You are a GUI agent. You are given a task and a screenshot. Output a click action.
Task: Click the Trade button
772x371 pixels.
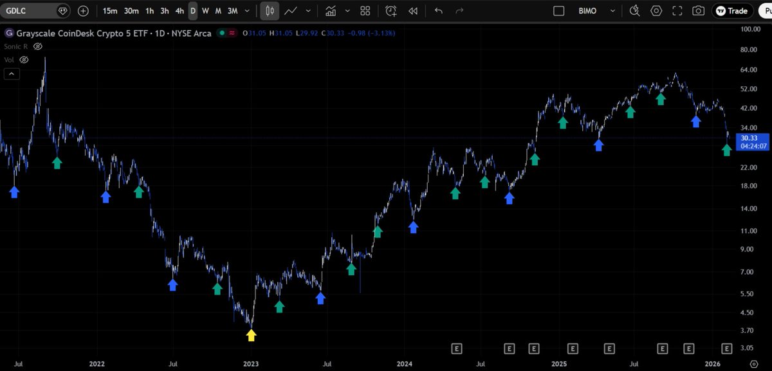coord(732,11)
